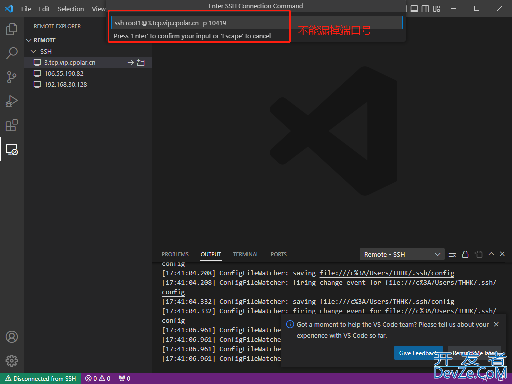The width and height of the screenshot is (512, 384).
Task: Select the Remote Explorer activity icon
Action: click(x=12, y=150)
